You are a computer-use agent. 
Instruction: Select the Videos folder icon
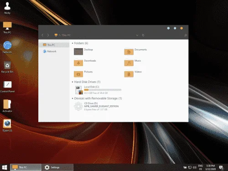pyautogui.click(x=129, y=74)
